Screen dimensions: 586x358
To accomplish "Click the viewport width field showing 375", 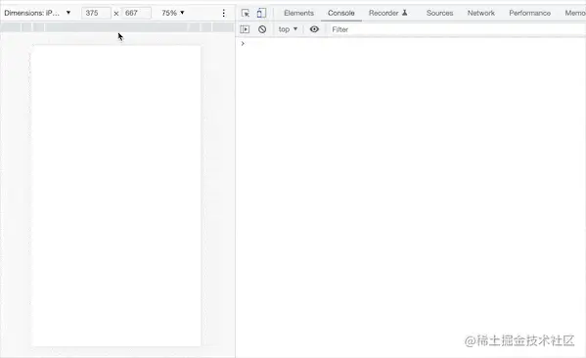I will click(96, 13).
